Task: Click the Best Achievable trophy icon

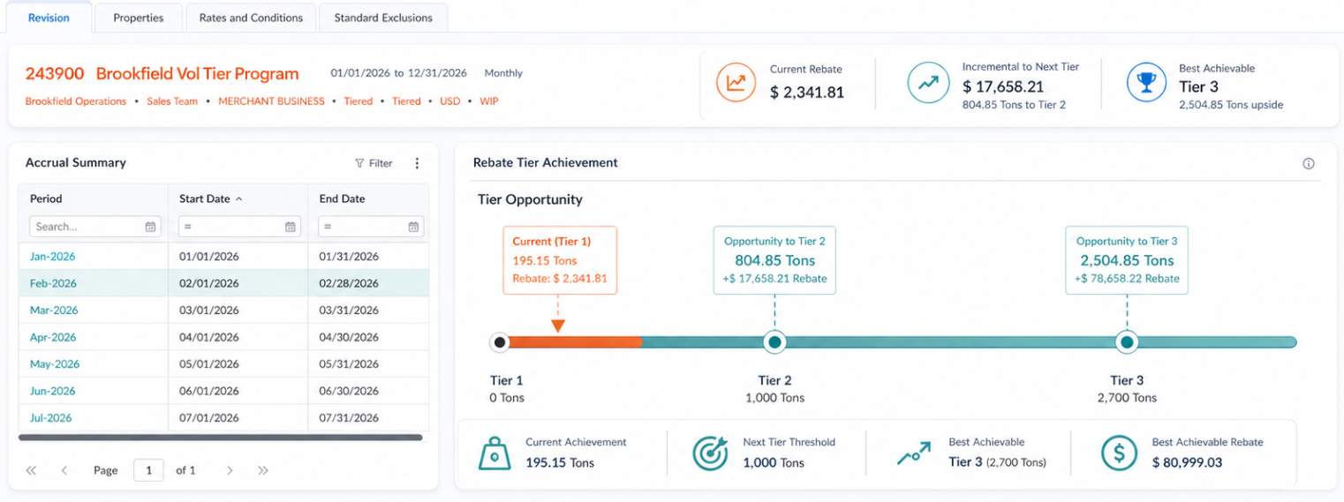Action: click(x=1146, y=83)
